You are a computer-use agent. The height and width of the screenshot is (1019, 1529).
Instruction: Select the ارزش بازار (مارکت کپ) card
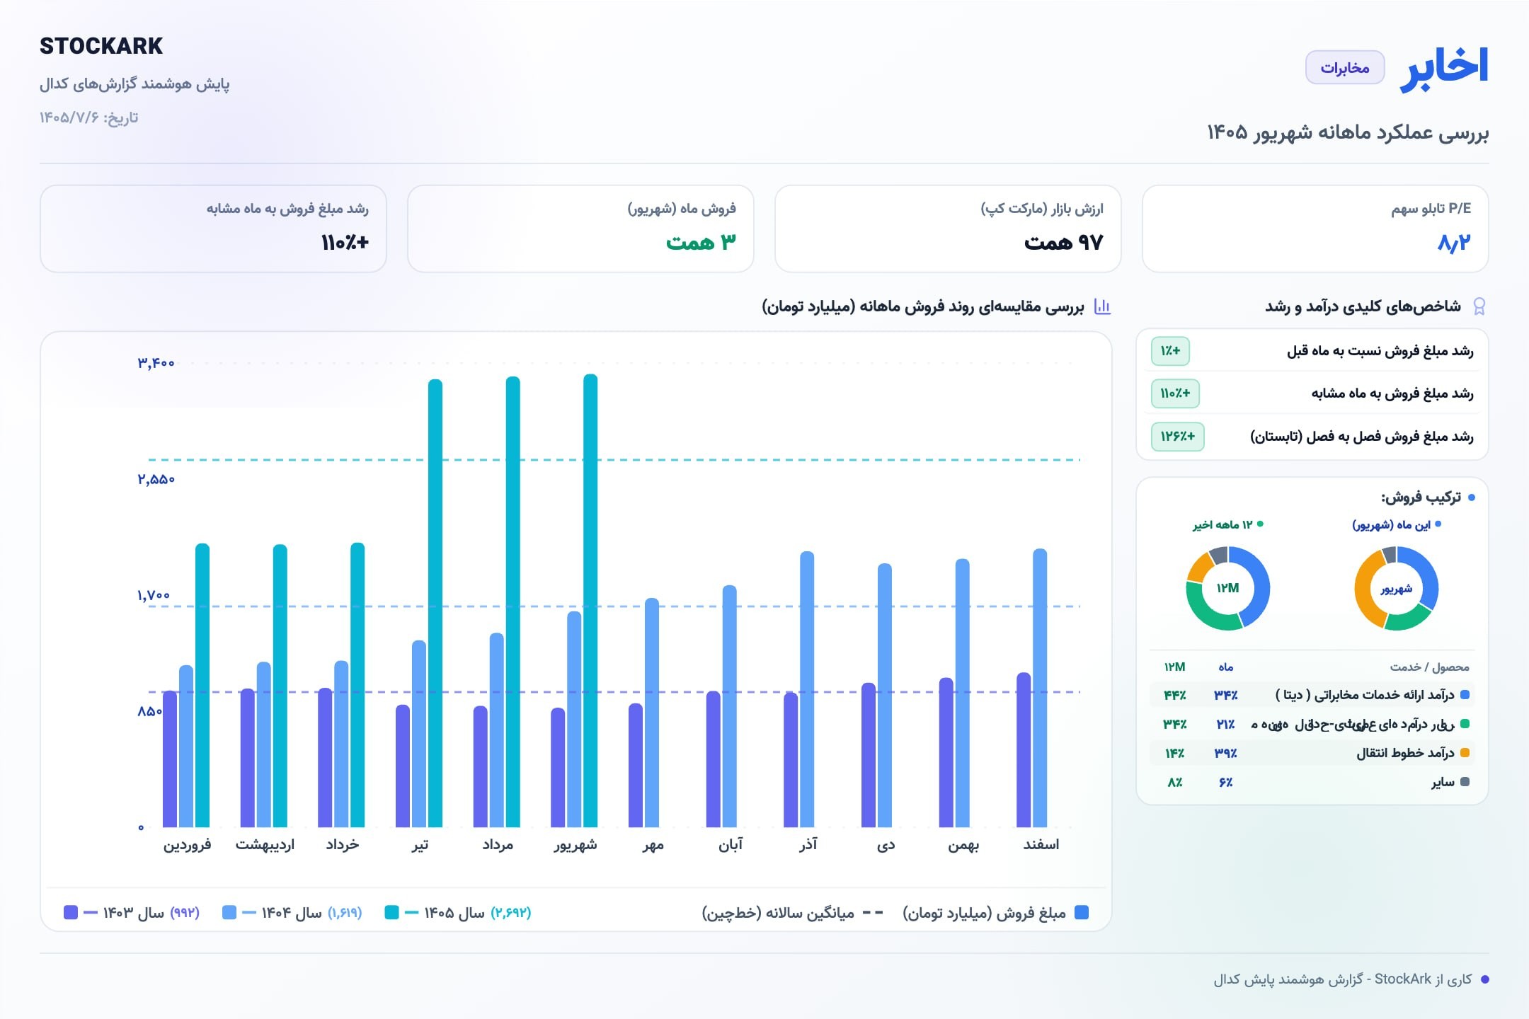[948, 229]
